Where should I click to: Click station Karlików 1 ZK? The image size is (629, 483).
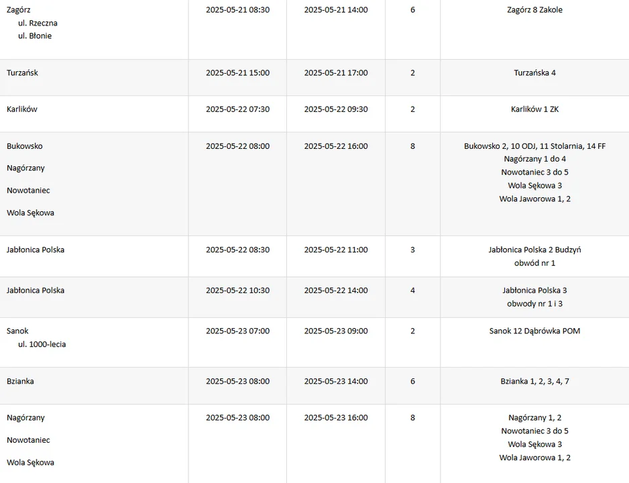coord(534,109)
